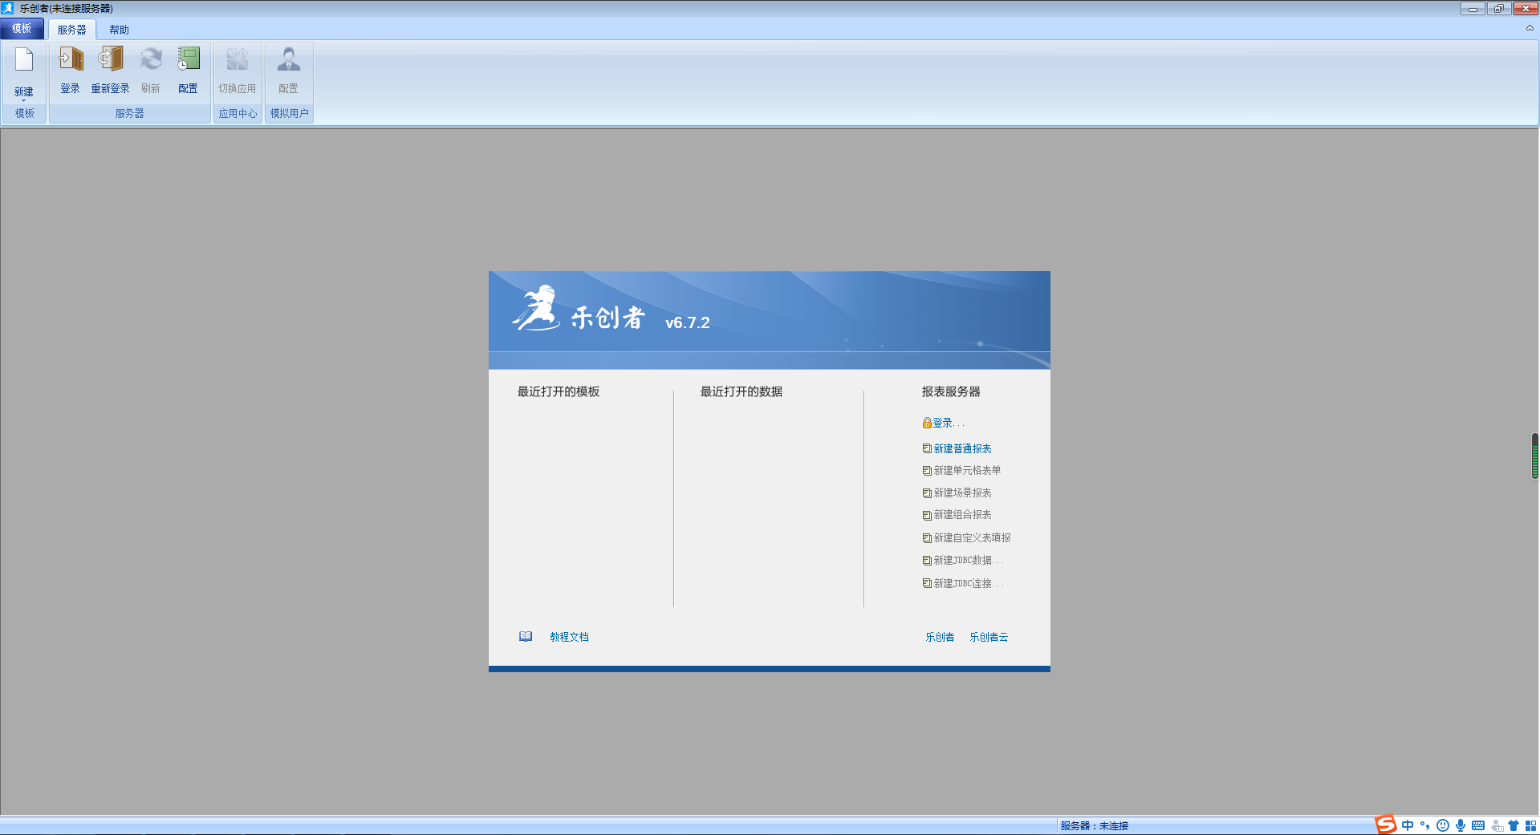
Task: Click the 刷新 refresh icon
Action: tap(150, 59)
